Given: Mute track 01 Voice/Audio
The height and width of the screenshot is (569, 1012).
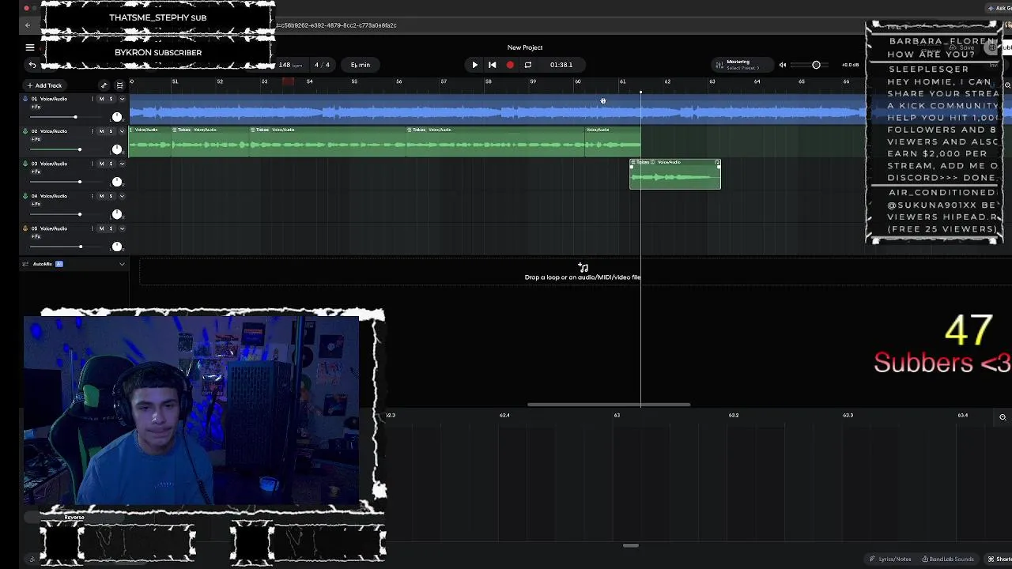Looking at the screenshot, I should [101, 99].
